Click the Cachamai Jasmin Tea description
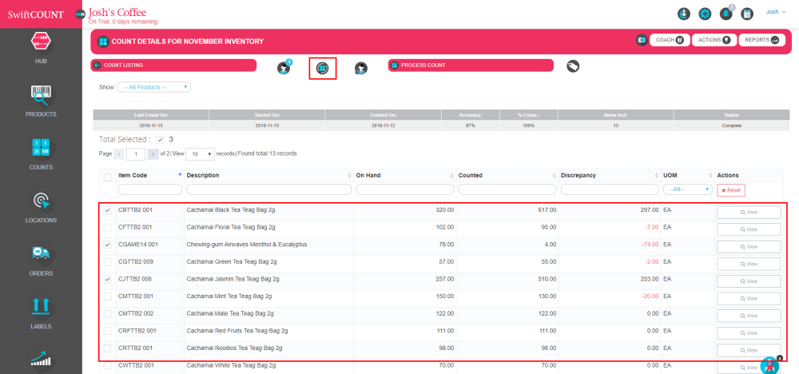The height and width of the screenshot is (374, 799). point(233,279)
